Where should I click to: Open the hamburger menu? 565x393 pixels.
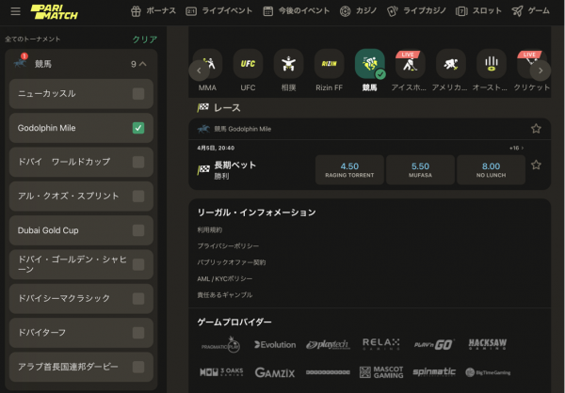tap(15, 11)
